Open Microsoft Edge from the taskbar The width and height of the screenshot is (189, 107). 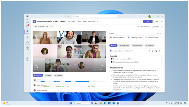pyautogui.click(x=105, y=103)
